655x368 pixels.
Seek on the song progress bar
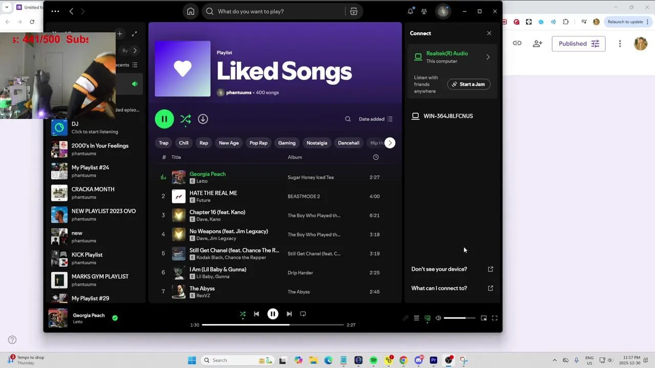tap(273, 325)
